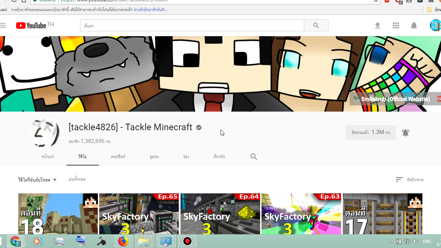Show hidden system tray icons arrow
The image size is (441, 248).
tap(390, 241)
